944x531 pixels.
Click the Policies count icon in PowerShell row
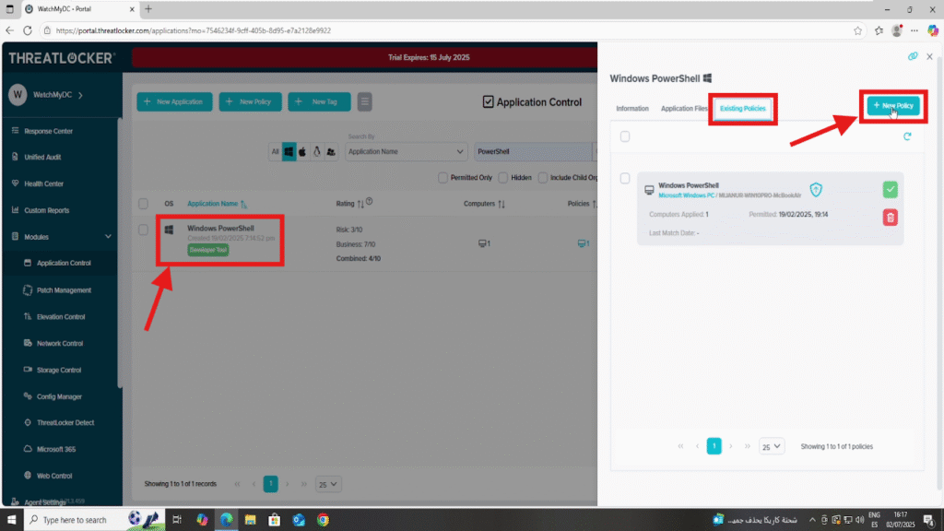coord(584,243)
